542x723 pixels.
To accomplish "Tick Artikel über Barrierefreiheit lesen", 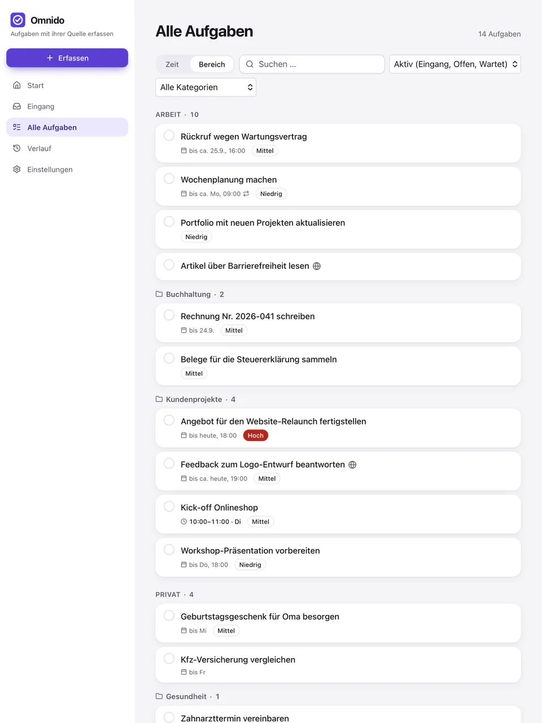I will (169, 264).
